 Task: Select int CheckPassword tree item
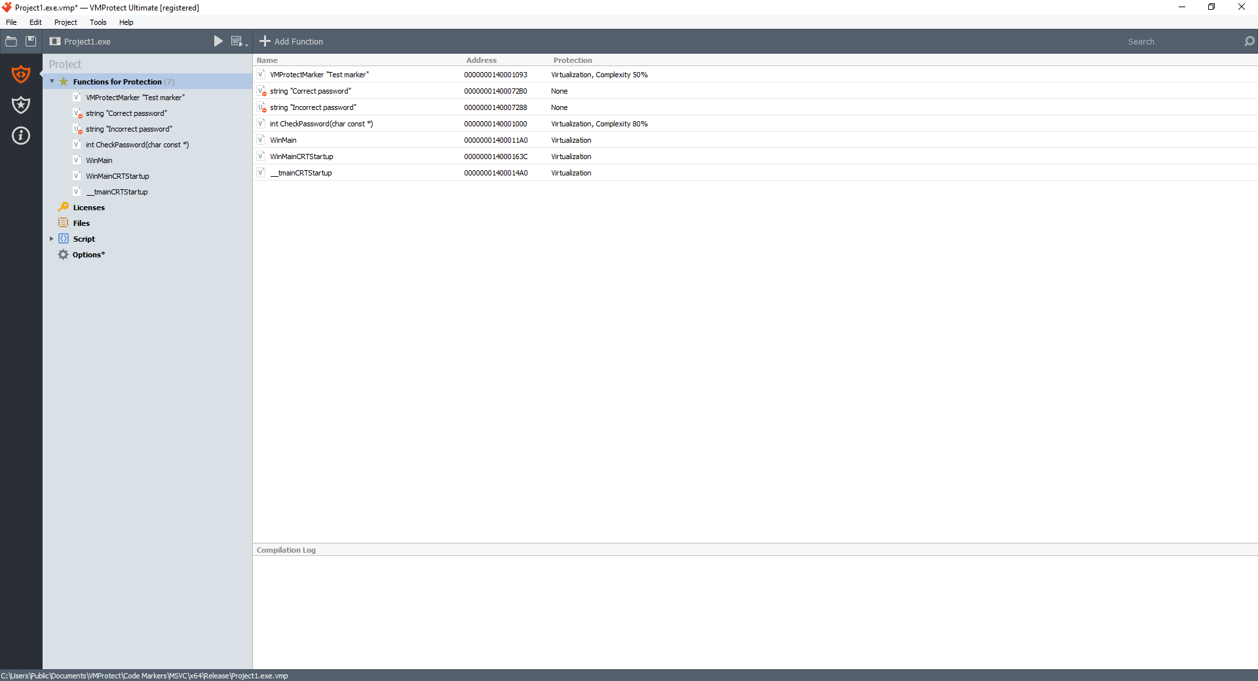[137, 145]
